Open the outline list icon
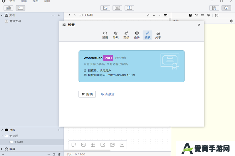This screenshot has width=235, height=156. click(x=202, y=15)
